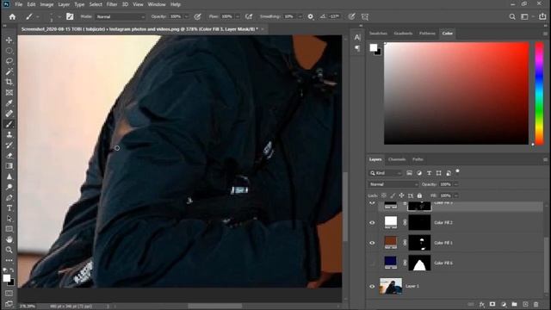Open the Edit Toolbar three-dots menu

9,260
